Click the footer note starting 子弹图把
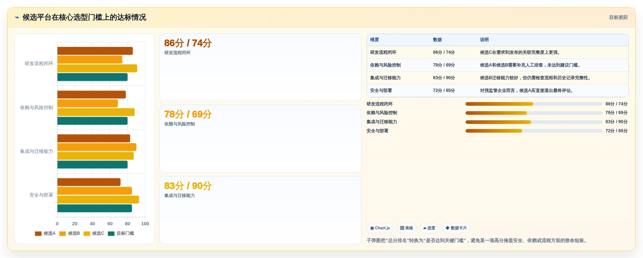 (478, 241)
